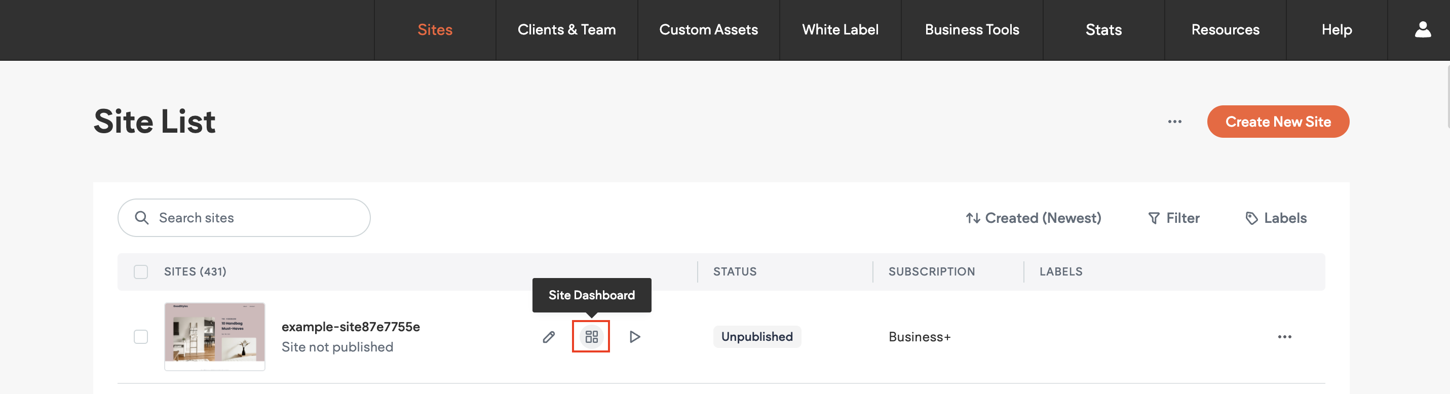This screenshot has height=394, width=1450.
Task: Open the Site Dashboard grid icon
Action: tap(591, 337)
